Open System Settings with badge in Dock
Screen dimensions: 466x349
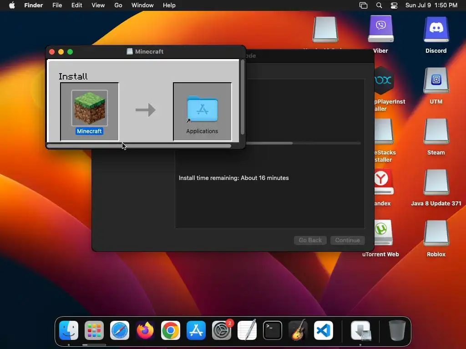click(x=222, y=330)
